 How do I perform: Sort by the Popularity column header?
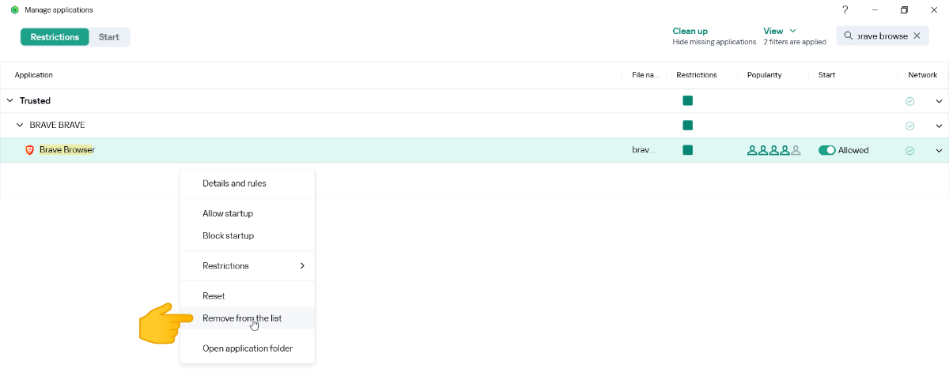coord(764,75)
